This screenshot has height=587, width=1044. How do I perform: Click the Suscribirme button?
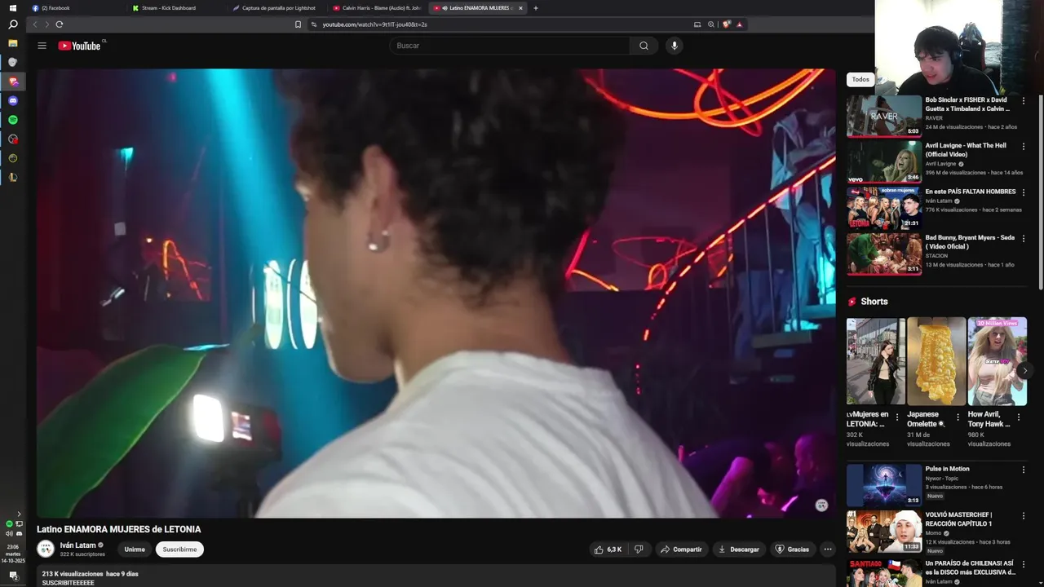tap(179, 549)
